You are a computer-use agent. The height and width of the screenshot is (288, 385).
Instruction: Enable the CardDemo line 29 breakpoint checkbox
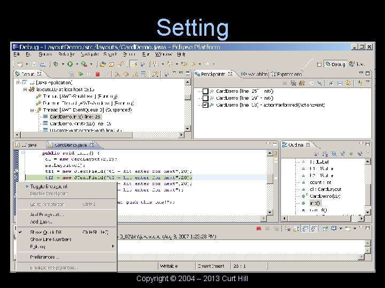[205, 98]
